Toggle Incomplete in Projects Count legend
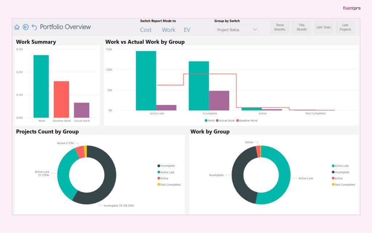The width and height of the screenshot is (372, 233). (167, 165)
